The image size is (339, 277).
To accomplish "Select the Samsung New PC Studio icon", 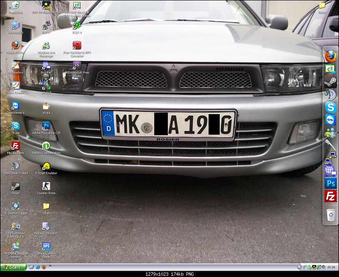I will pyautogui.click(x=46, y=247).
